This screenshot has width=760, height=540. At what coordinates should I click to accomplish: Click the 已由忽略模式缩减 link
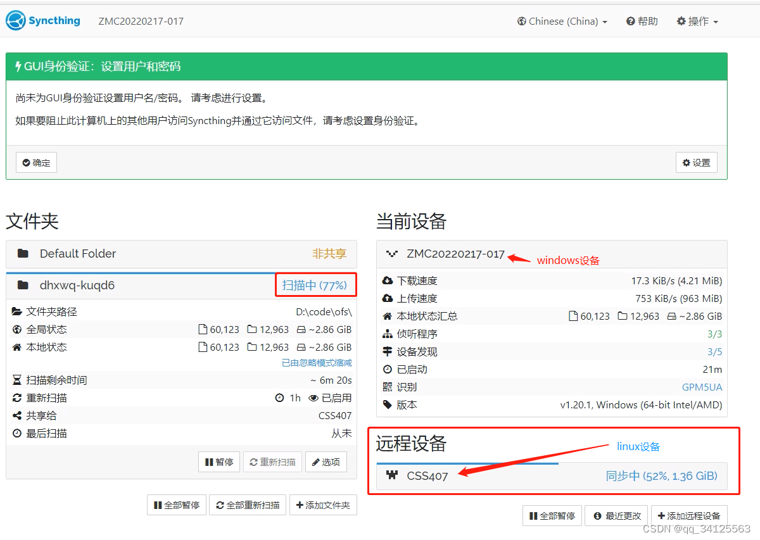317,363
